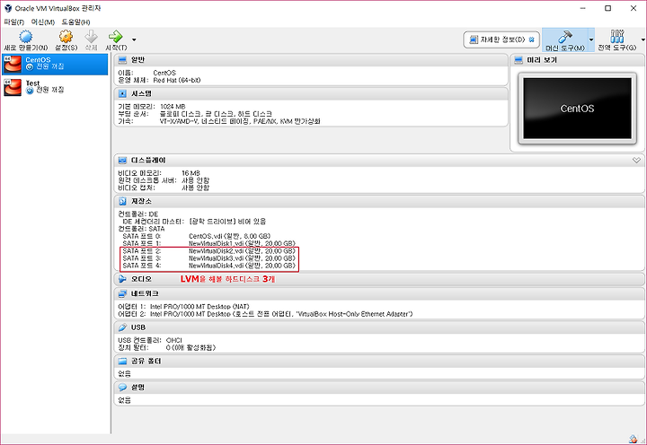Click the CentOS VM Red Hat icon
The width and height of the screenshot is (647, 445).
[13, 64]
